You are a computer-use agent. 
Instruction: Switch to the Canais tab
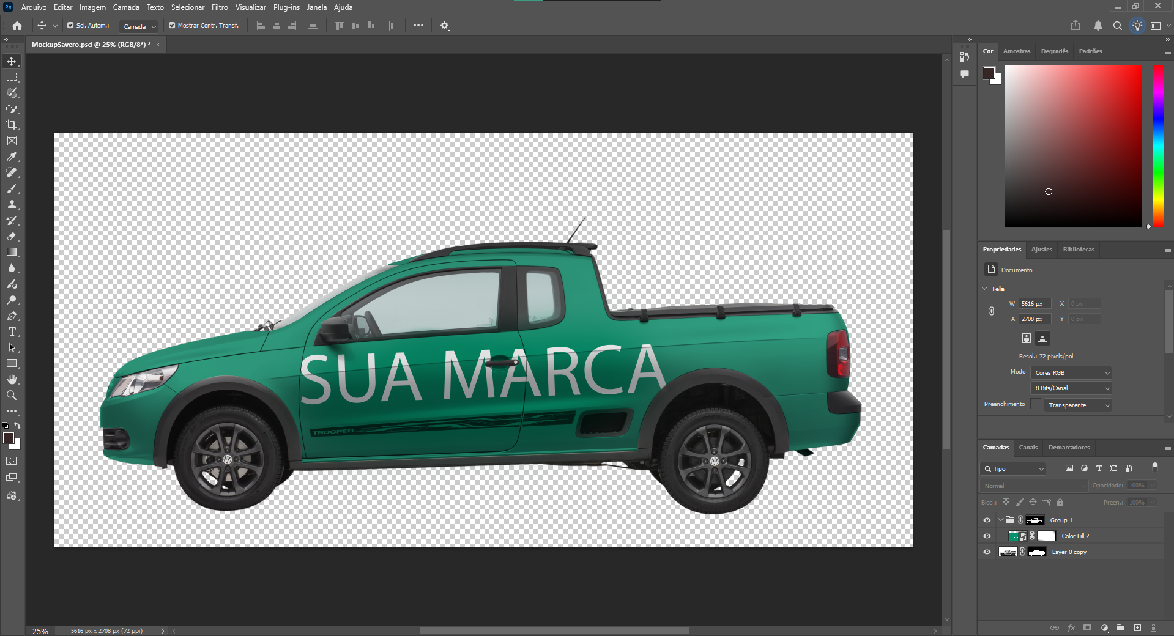1028,448
